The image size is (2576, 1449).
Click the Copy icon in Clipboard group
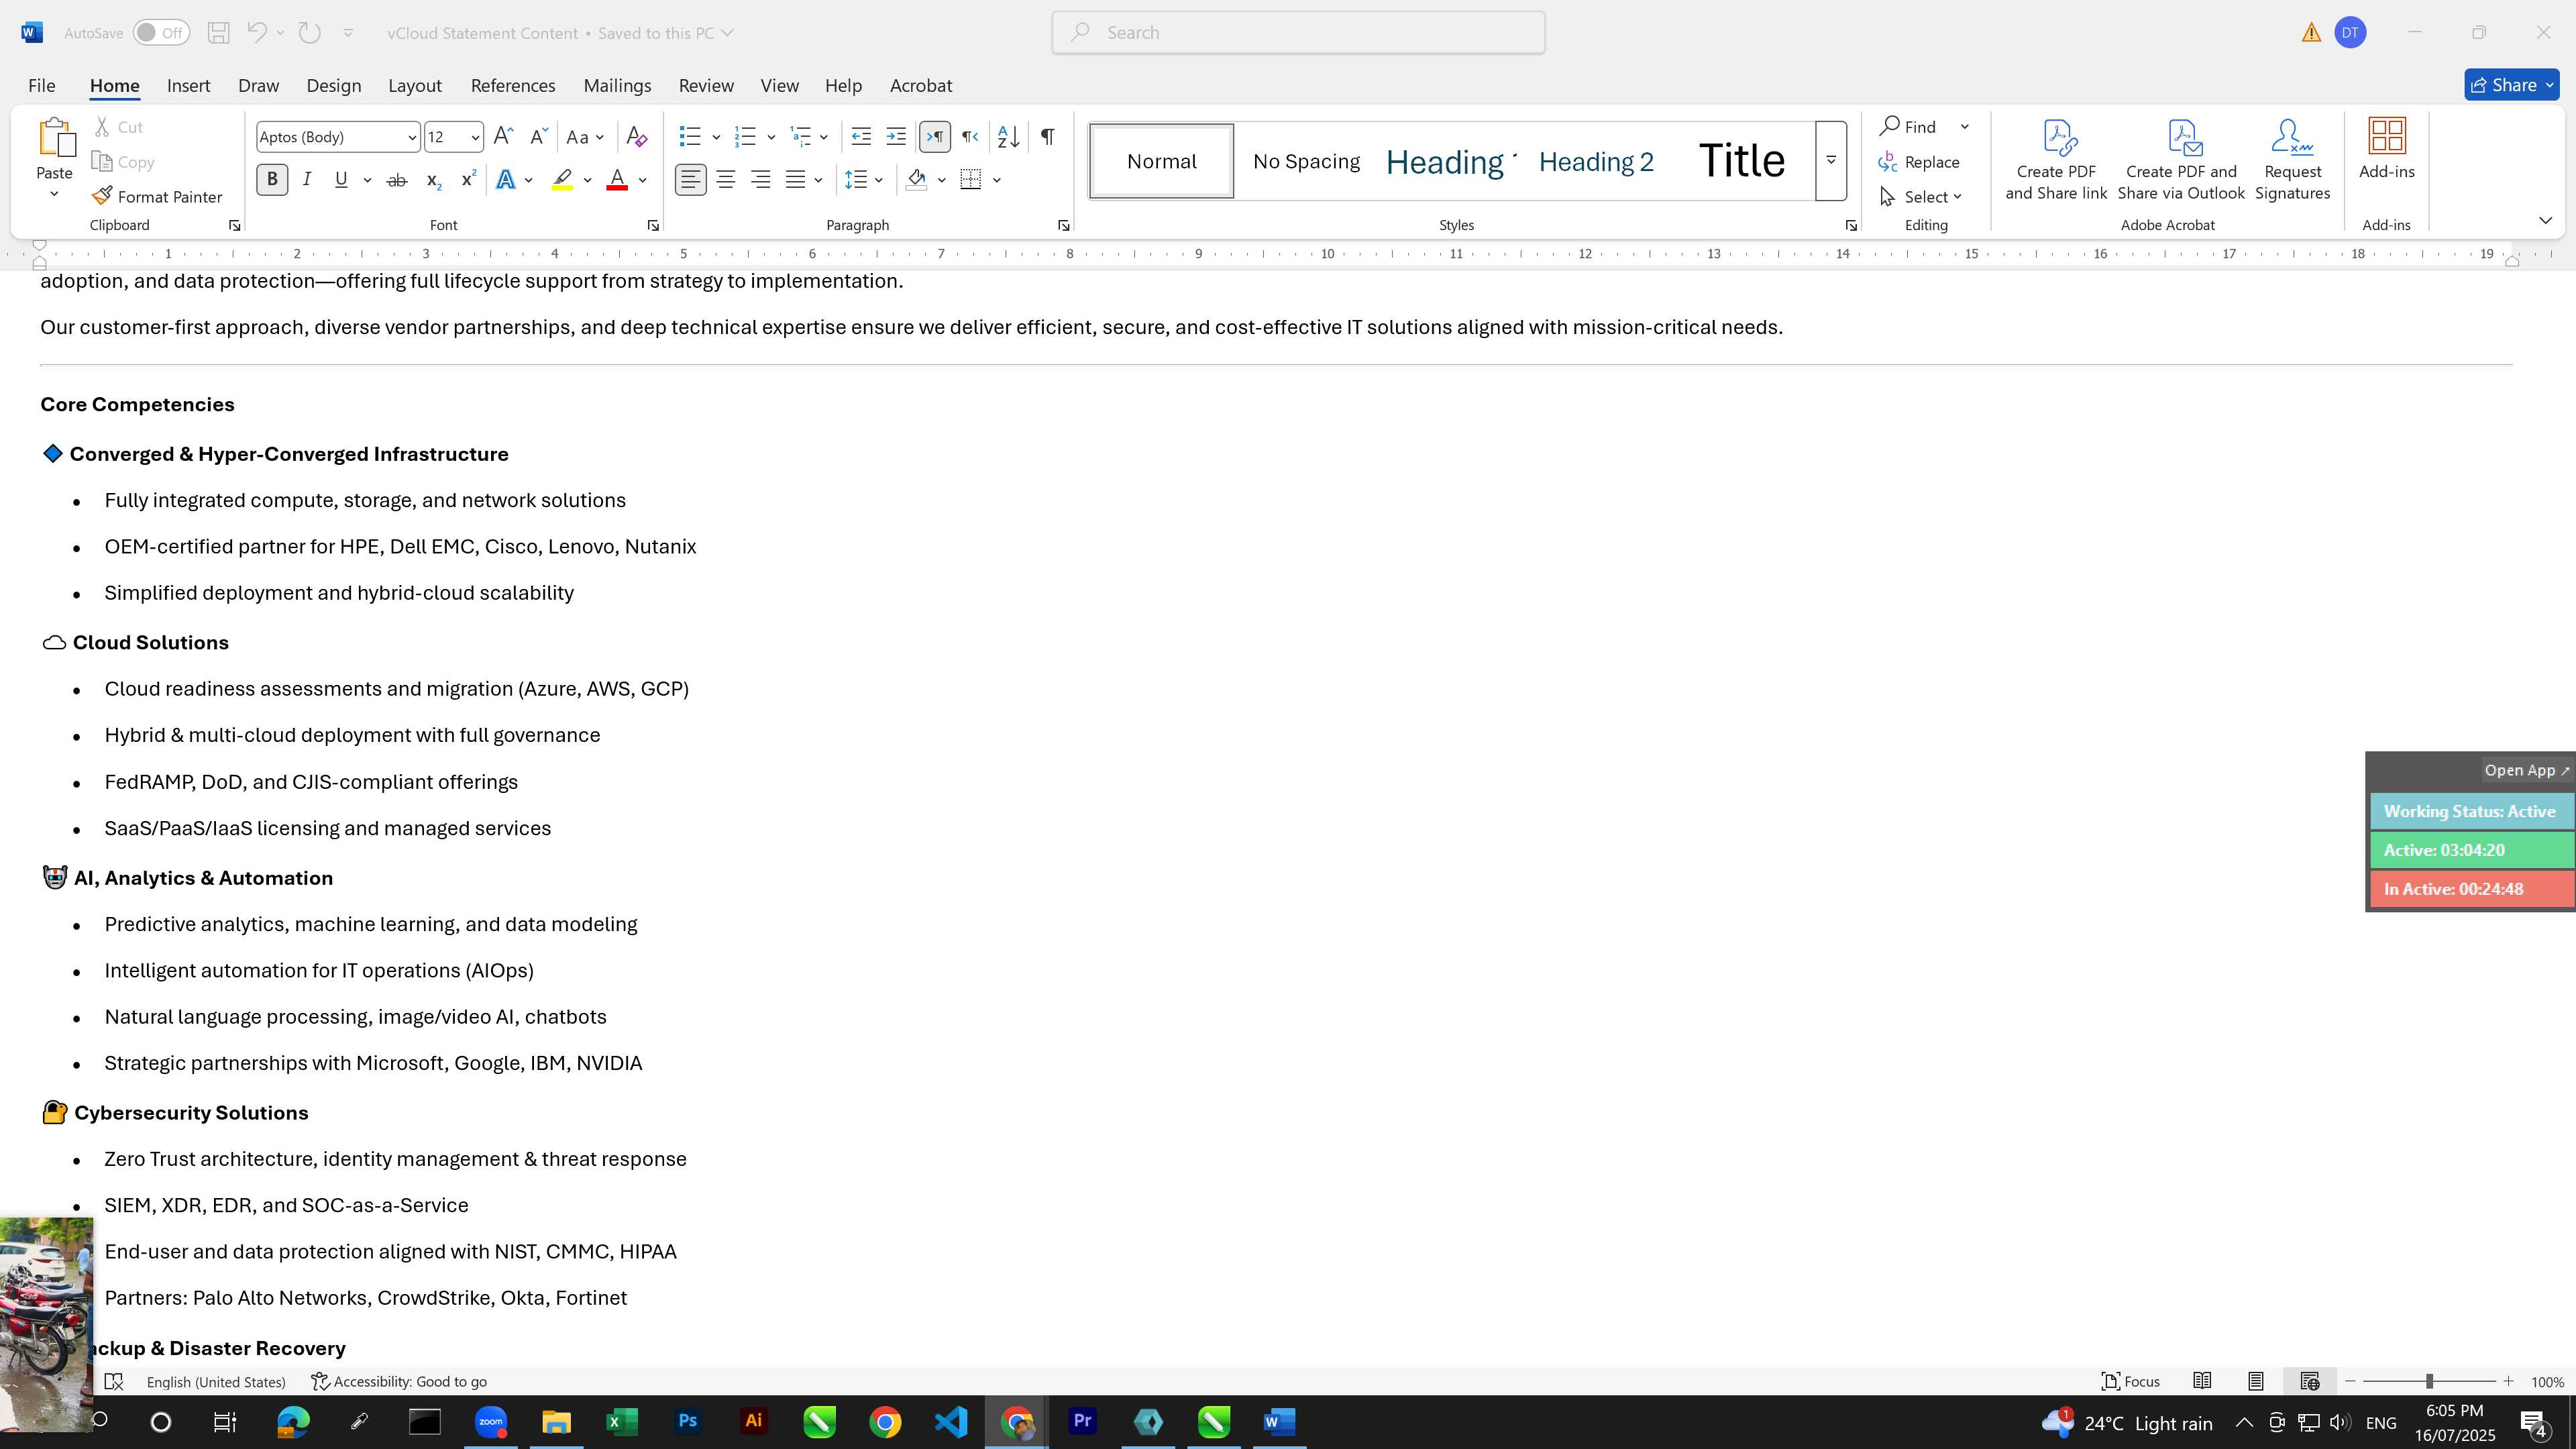[x=101, y=162]
